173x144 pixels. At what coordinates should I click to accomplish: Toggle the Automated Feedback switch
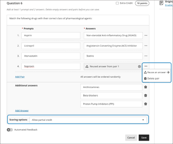[10, 130]
